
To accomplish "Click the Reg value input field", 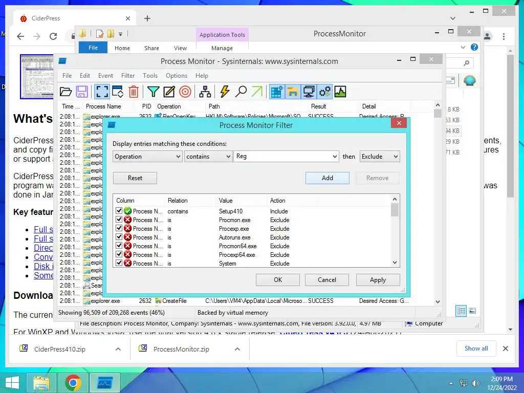I will pos(282,157).
